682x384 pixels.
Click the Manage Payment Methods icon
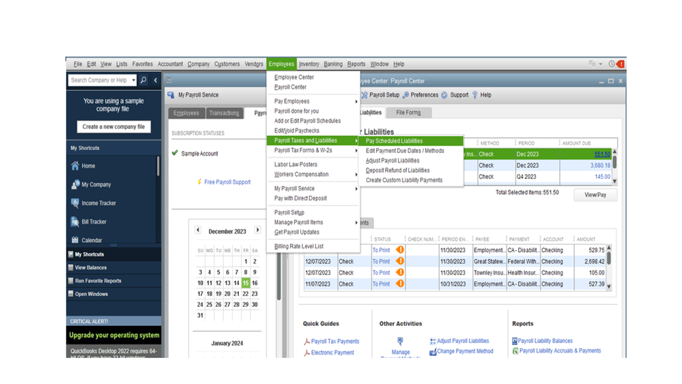(400, 342)
